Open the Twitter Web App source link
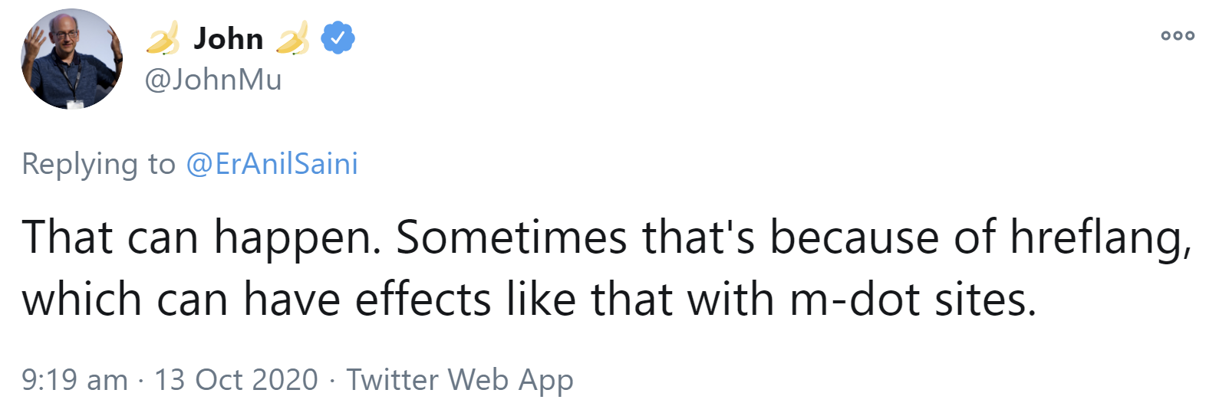The image size is (1219, 416). point(460,380)
